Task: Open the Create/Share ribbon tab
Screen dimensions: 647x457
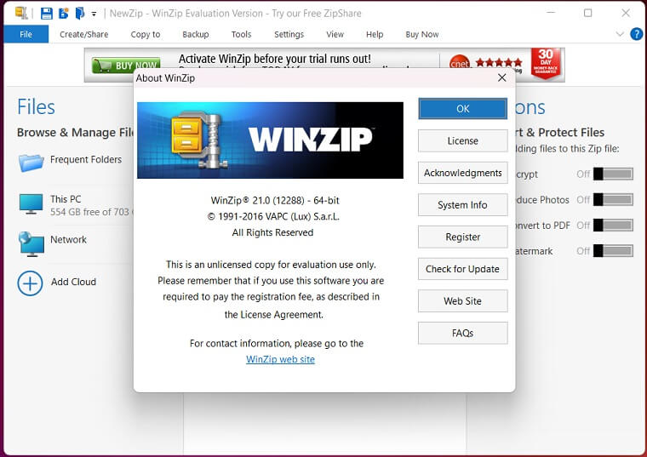Action: 83,34
